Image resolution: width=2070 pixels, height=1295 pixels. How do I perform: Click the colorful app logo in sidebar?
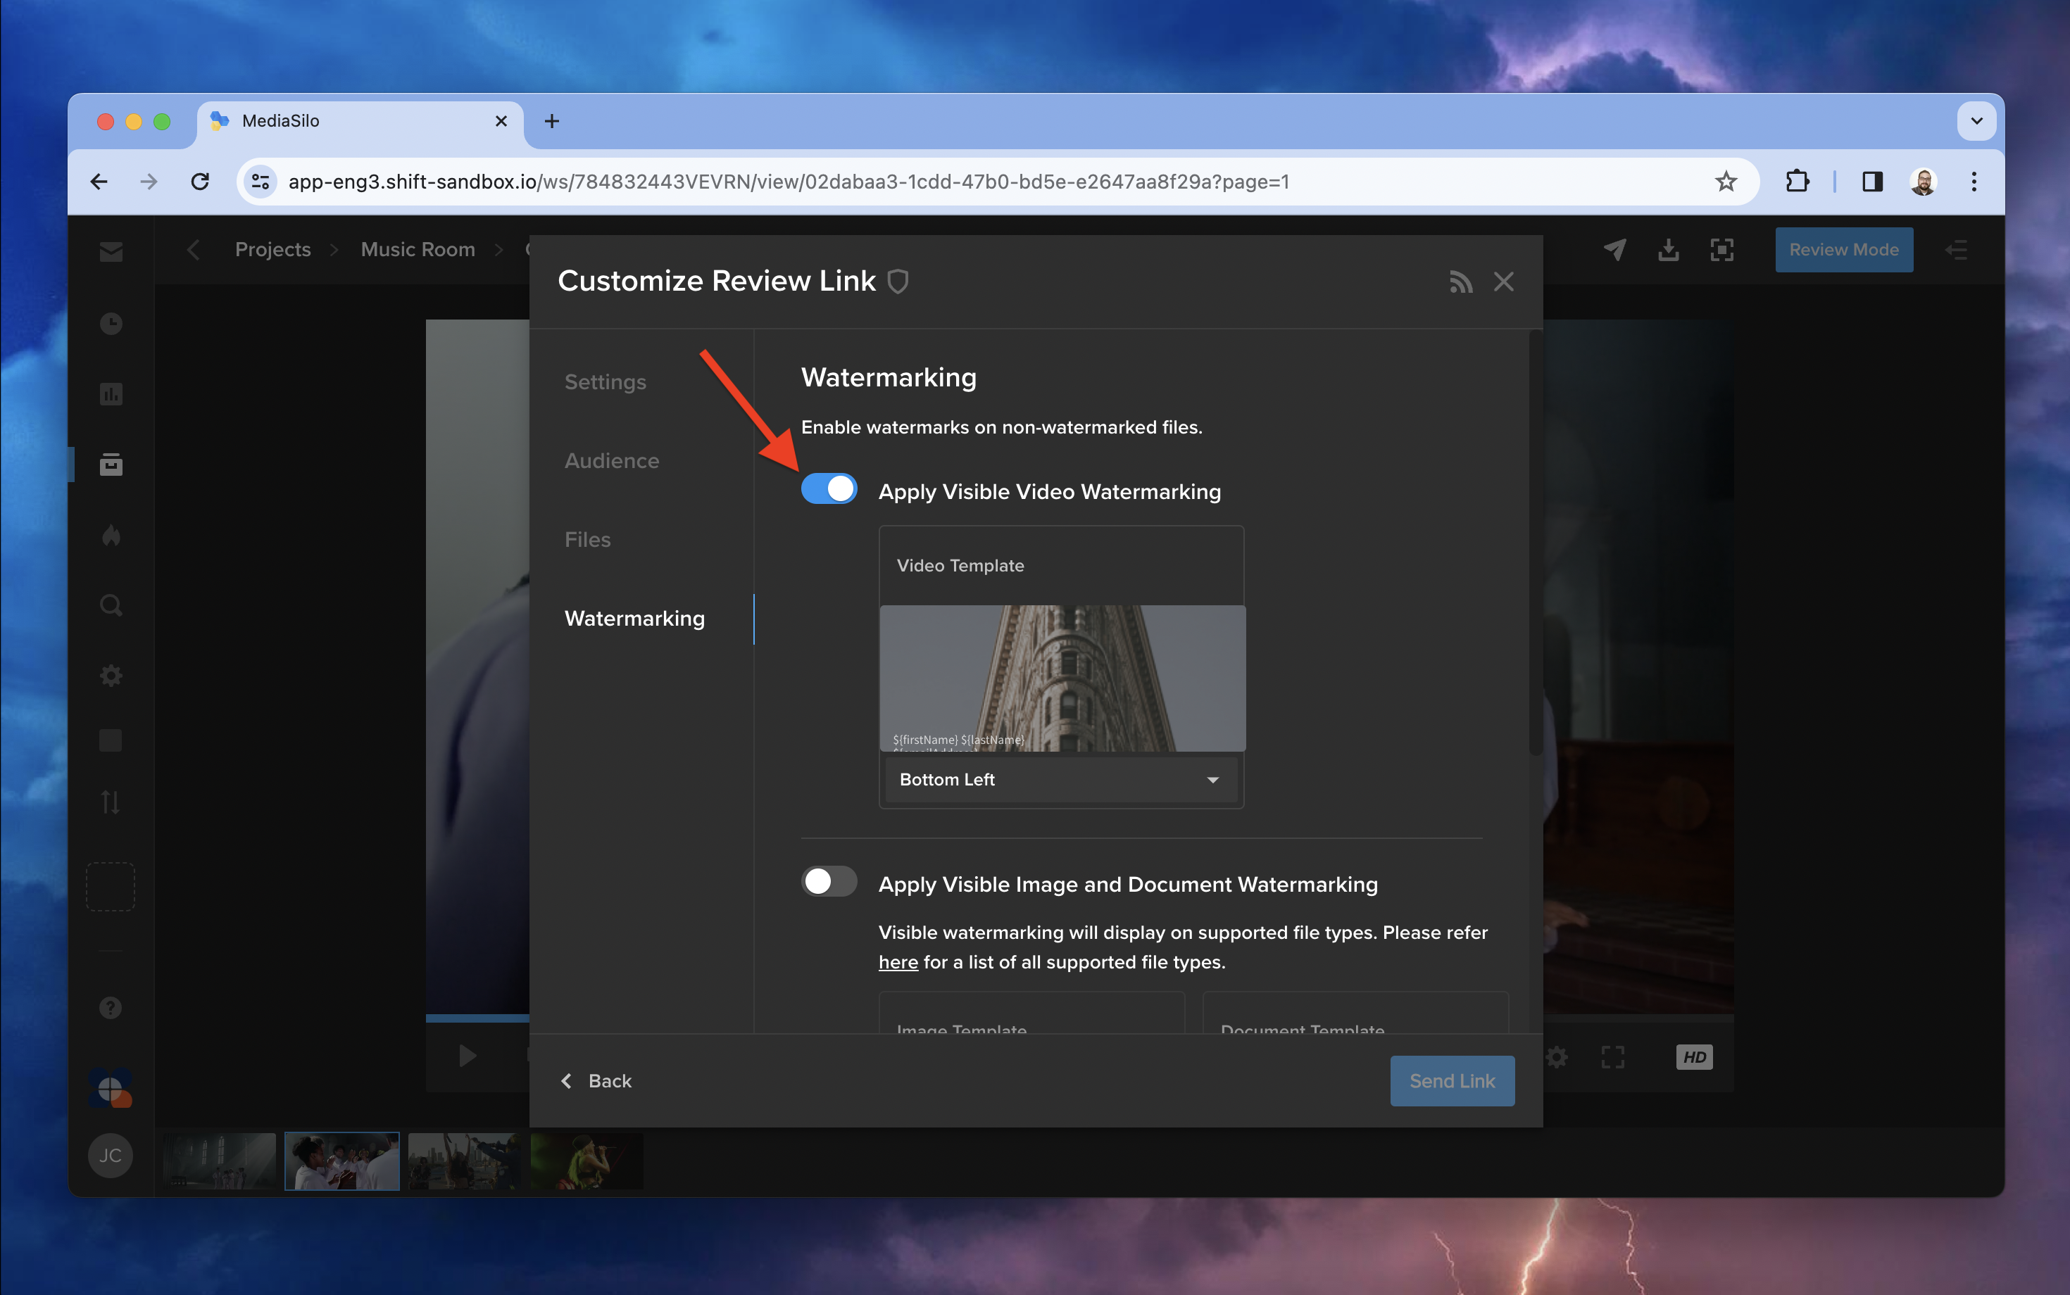pyautogui.click(x=111, y=1089)
